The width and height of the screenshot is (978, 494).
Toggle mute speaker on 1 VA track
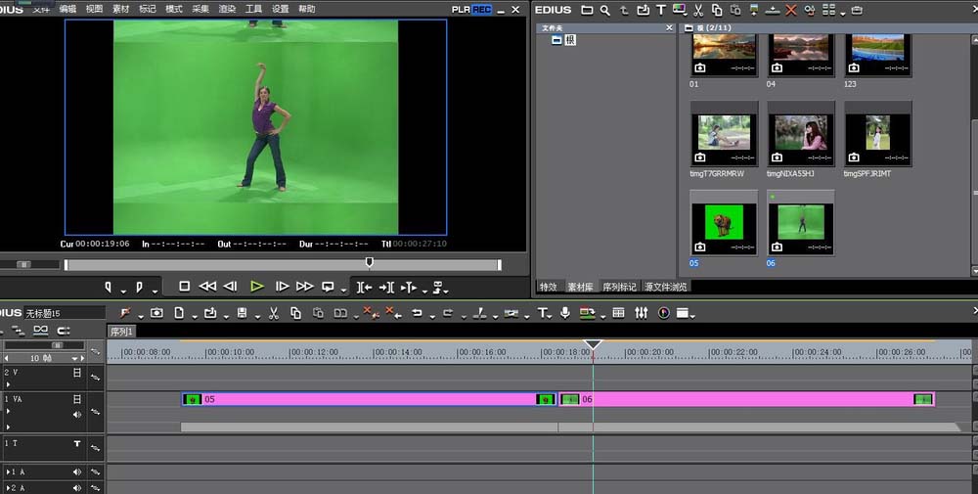tap(77, 414)
